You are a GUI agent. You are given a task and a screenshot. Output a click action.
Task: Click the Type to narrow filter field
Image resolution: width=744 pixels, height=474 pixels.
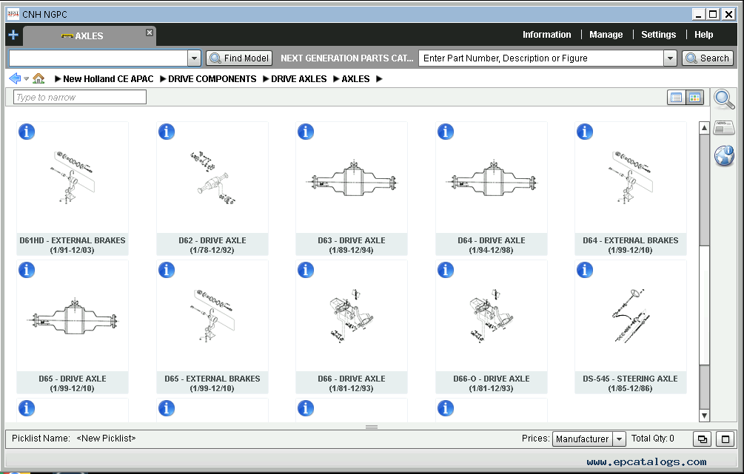pyautogui.click(x=80, y=97)
